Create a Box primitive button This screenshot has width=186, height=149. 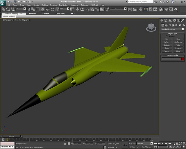tap(167, 39)
